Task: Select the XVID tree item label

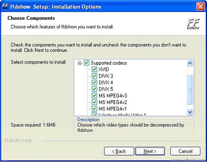Action: pyautogui.click(x=103, y=70)
